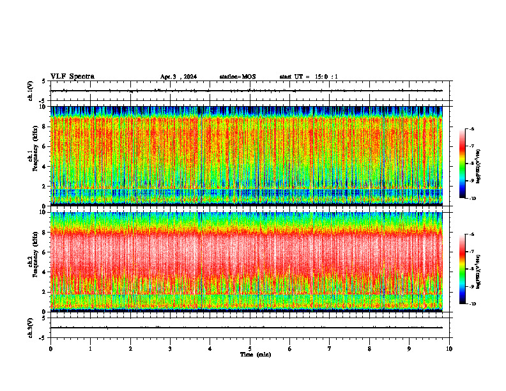Click the 'ch.1(V)' axis label
This screenshot has height=391, width=506.
[30, 91]
